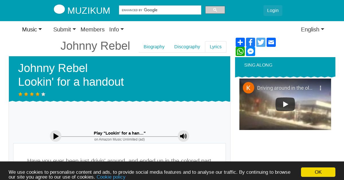344x180 pixels.
Task: Open the Members page
Action: coord(93,29)
